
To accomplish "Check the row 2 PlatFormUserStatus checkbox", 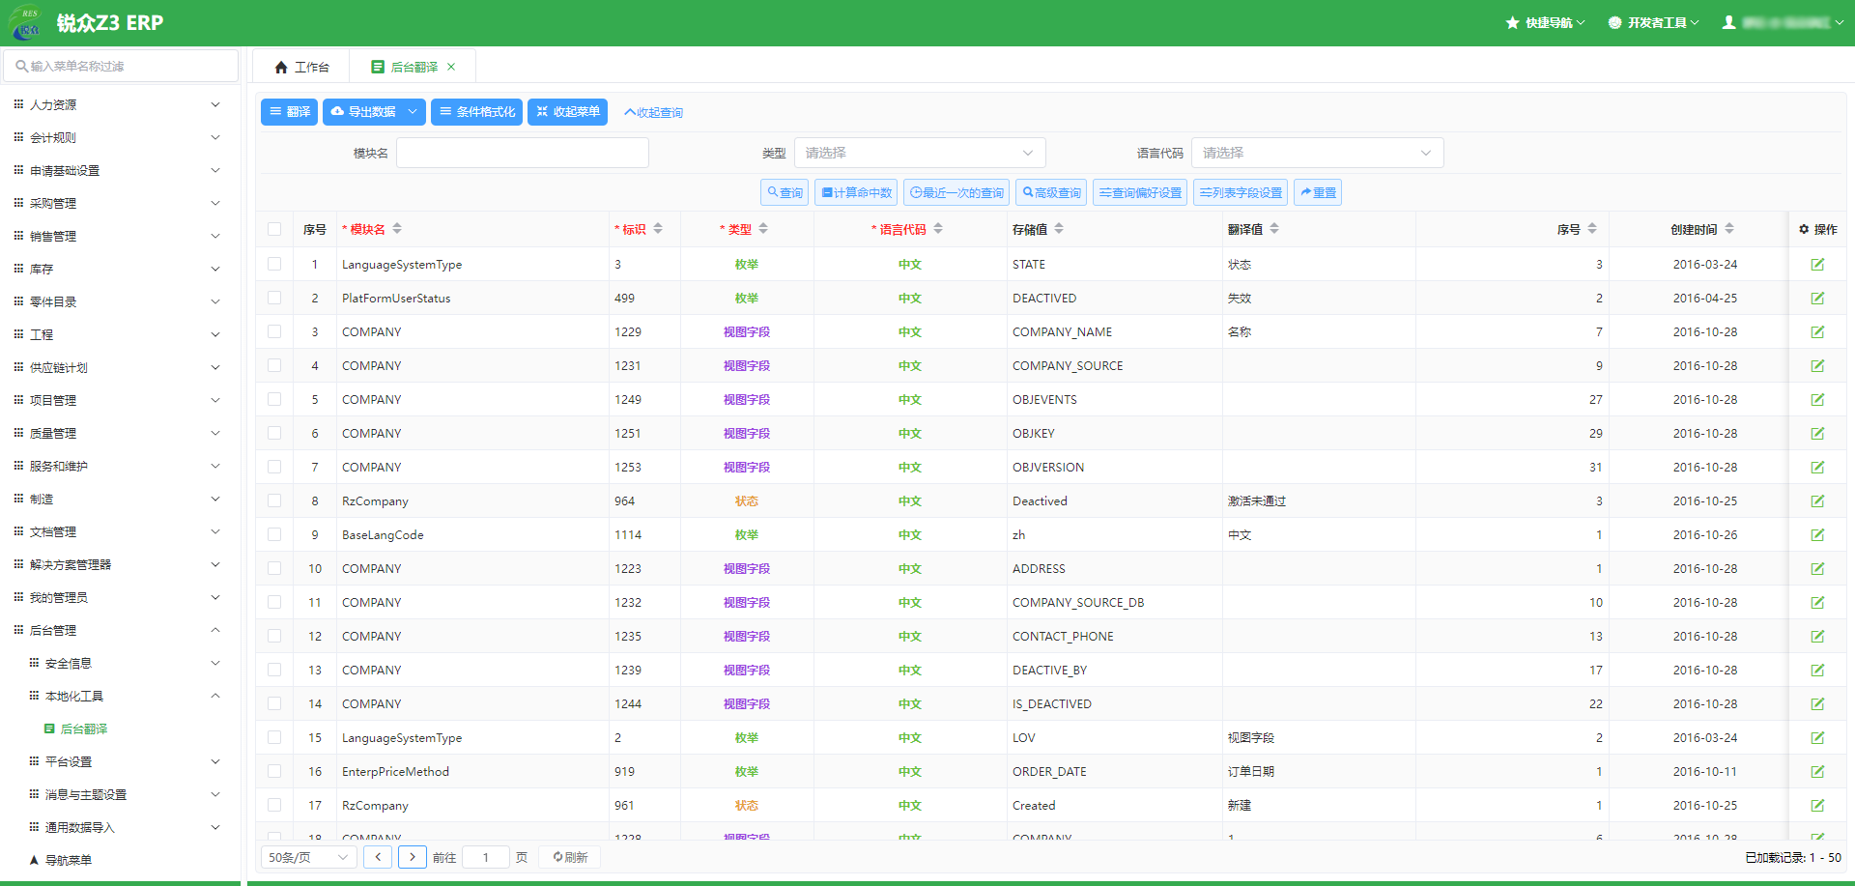I will (274, 298).
